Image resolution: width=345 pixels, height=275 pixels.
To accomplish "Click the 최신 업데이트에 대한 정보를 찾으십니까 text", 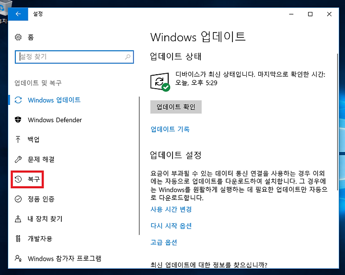I will coord(208,265).
